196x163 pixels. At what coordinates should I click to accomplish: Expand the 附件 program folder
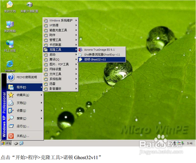pyautogui.click(x=61, y=35)
